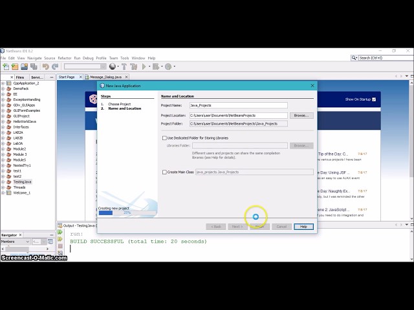Click the globe browser icon in toolbar
This screenshot has width=414, height=310.
coord(113,67)
